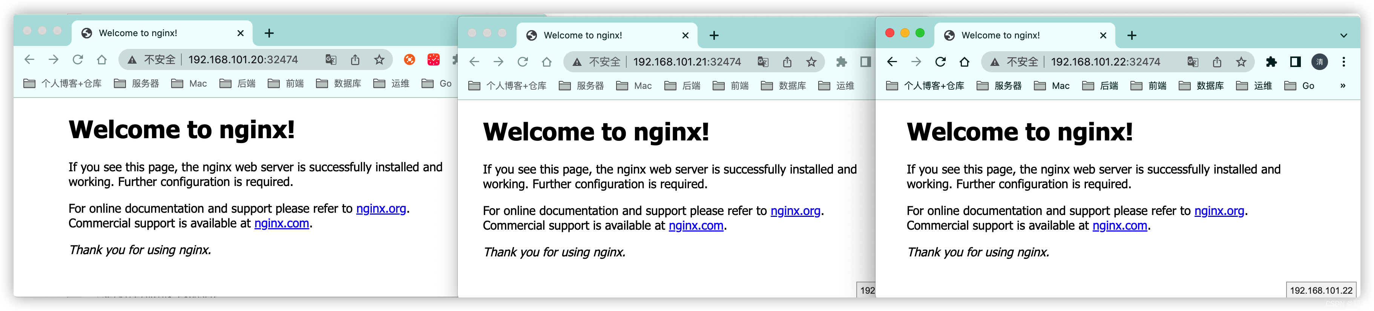This screenshot has width=1374, height=311.
Task: Open home in the 192.168.101.22 window
Action: click(965, 62)
